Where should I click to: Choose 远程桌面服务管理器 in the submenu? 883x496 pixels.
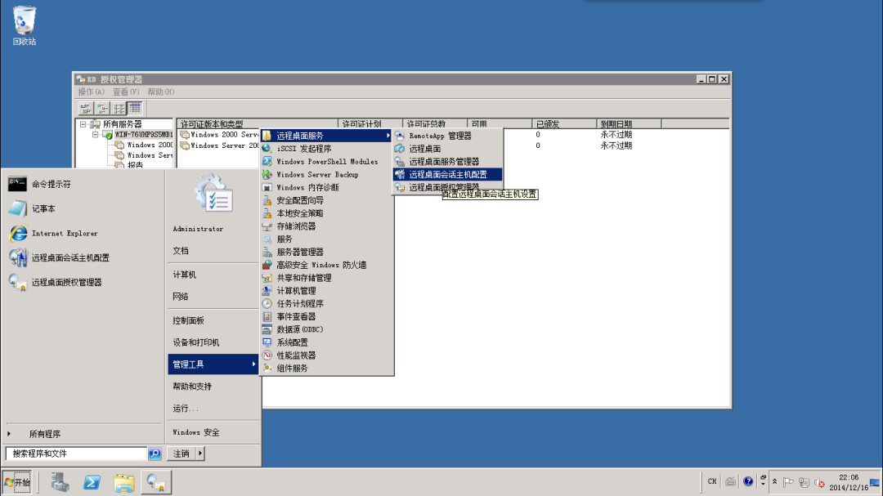448,162
